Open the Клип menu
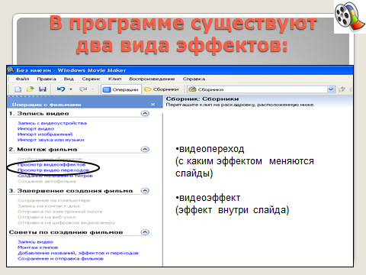This screenshot has height=275, width=366. tap(114, 79)
